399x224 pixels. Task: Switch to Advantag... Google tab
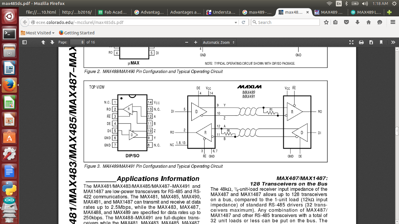click(149, 12)
